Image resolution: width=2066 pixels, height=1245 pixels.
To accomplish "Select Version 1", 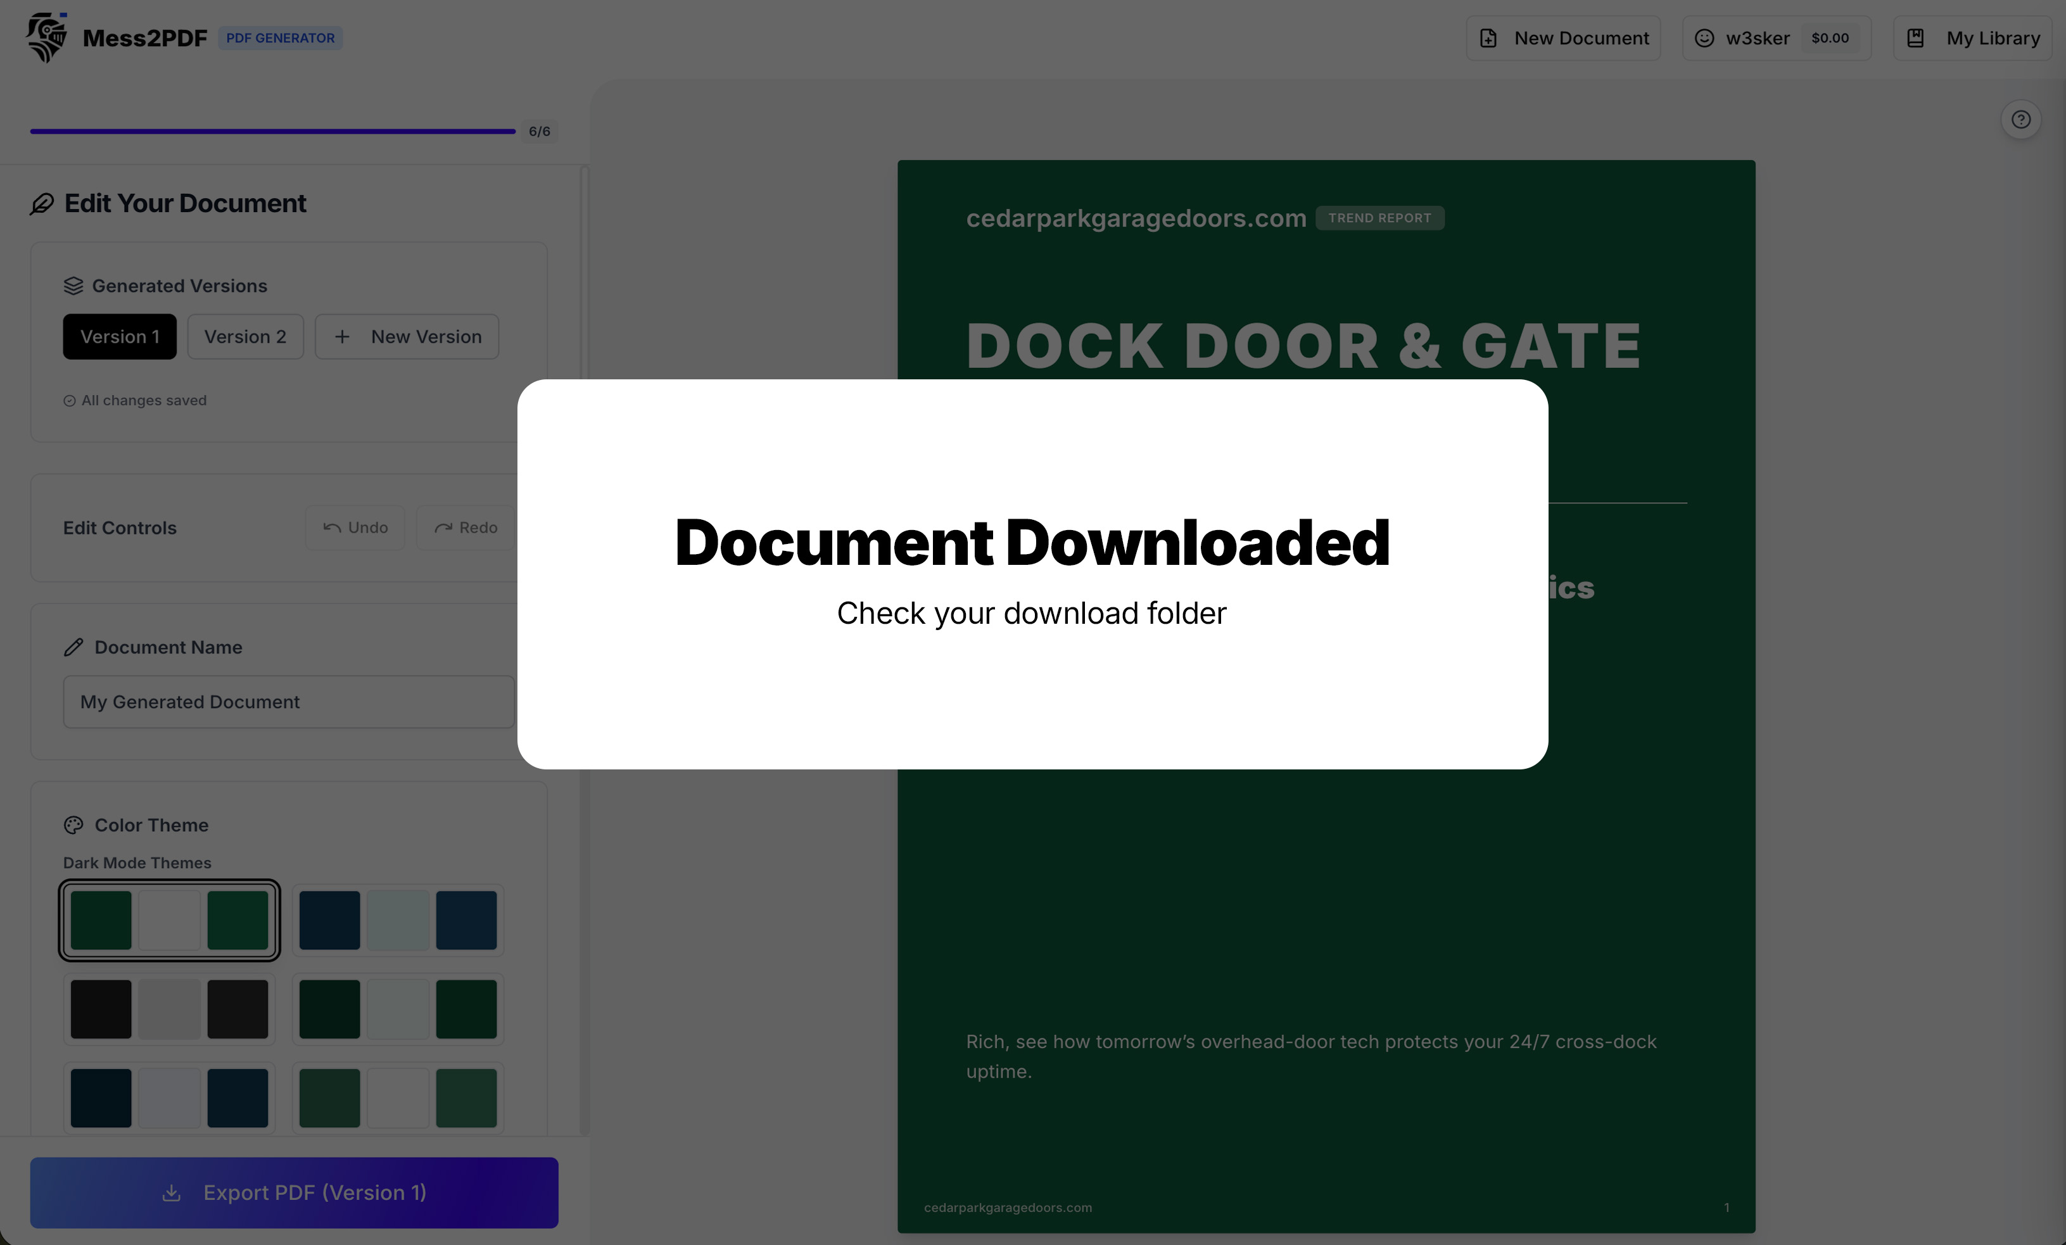I will 120,336.
